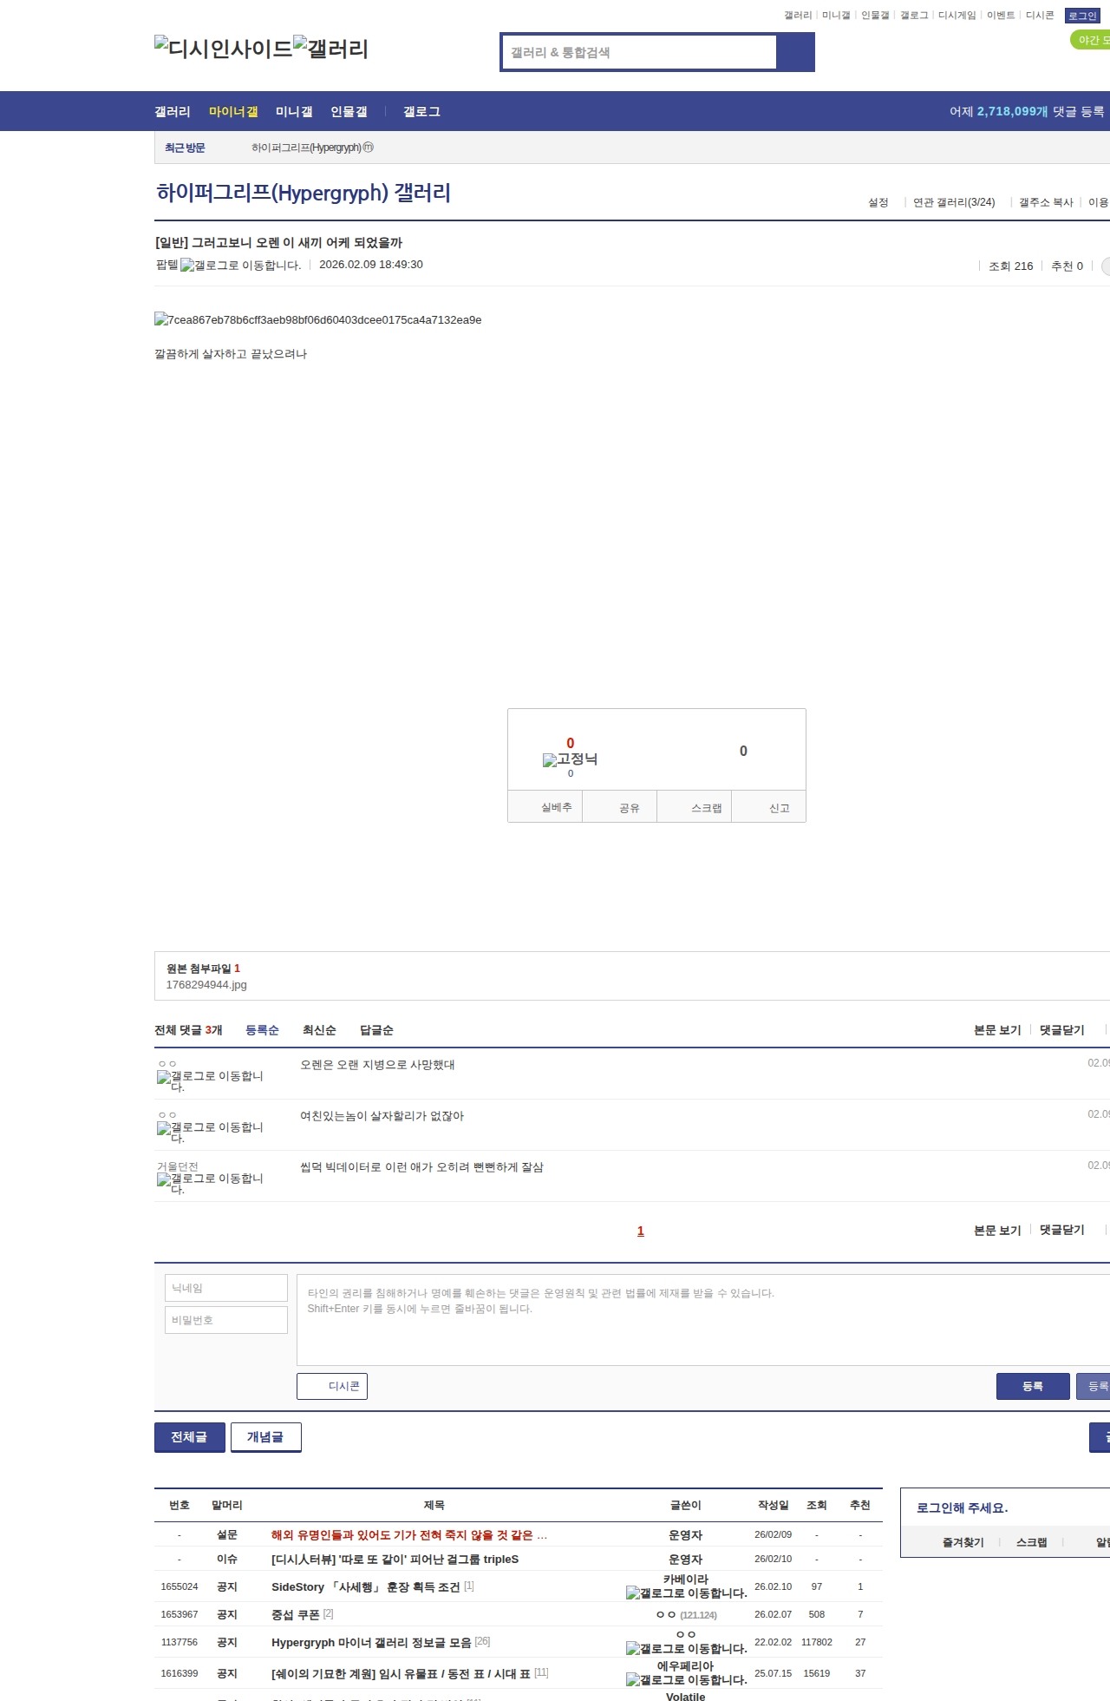The height and width of the screenshot is (1701, 1110).
Task: Open the 디시콘 picker under the comment box
Action: 332,1386
